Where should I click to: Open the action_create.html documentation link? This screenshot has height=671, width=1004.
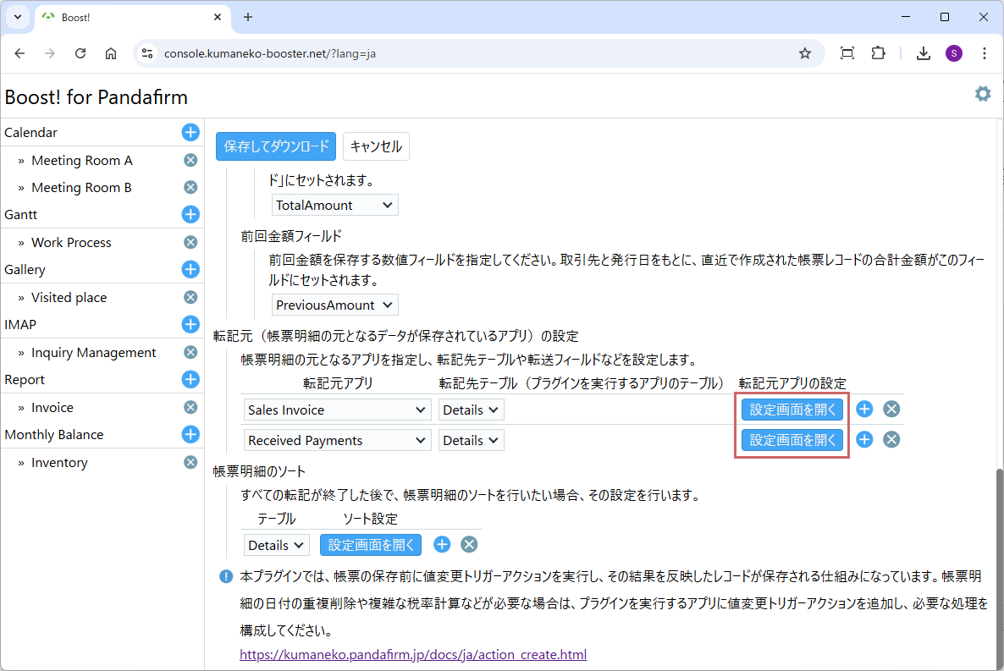pyautogui.click(x=413, y=655)
